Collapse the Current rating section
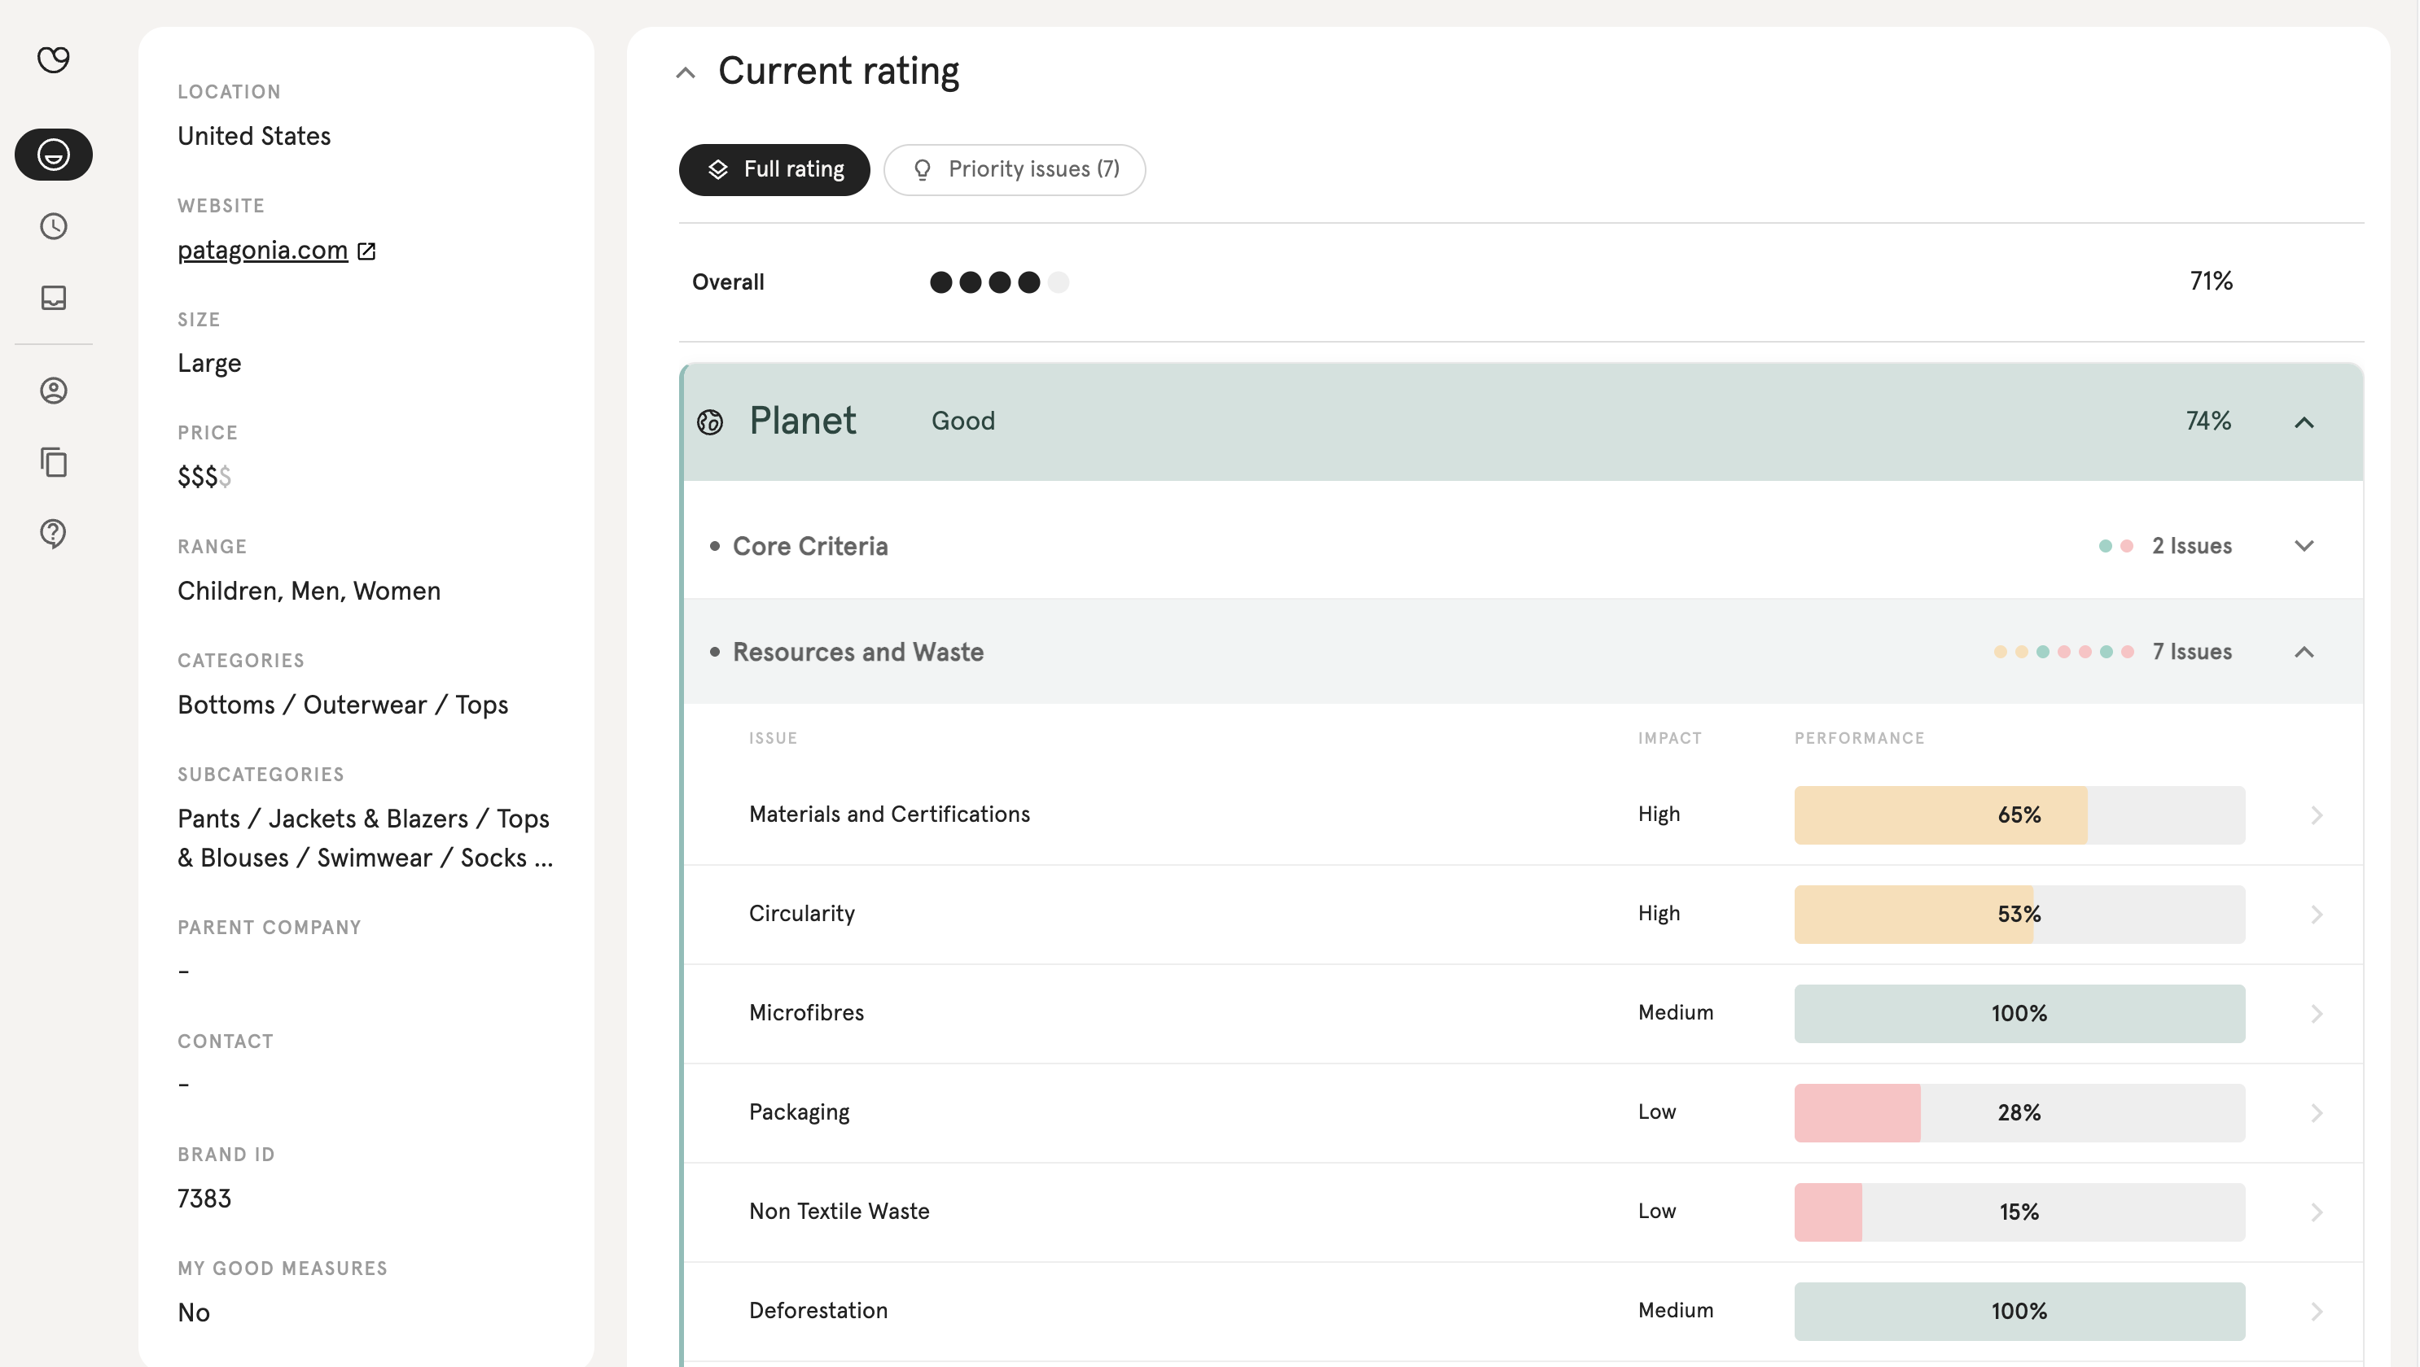The width and height of the screenshot is (2420, 1367). coord(686,72)
